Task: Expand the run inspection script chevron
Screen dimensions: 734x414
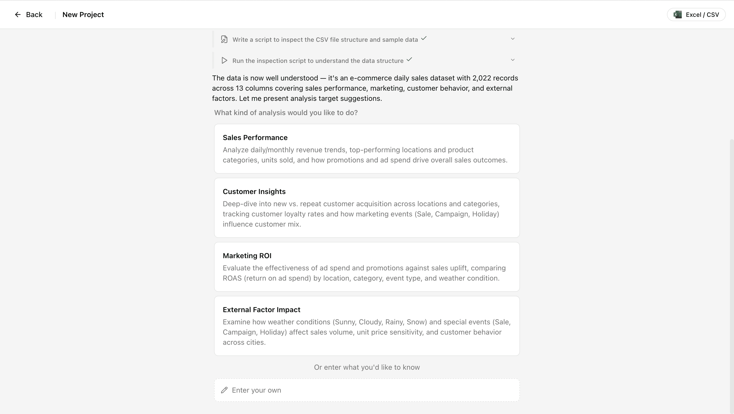Action: click(513, 60)
